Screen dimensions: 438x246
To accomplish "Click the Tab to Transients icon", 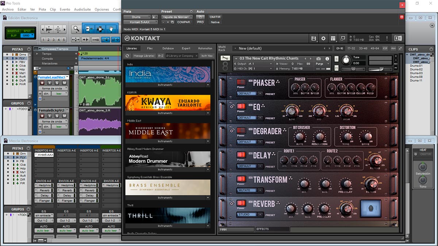I will (85, 40).
